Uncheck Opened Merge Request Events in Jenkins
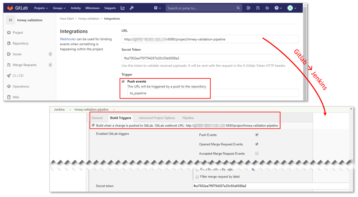358x197 pixels. [x=257, y=144]
